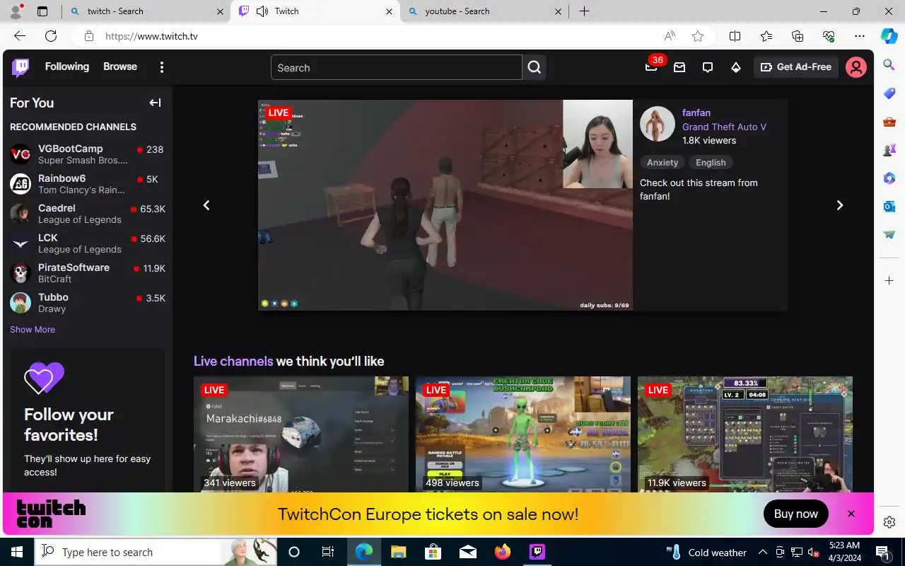Click fanfan's round avatar
The image size is (905, 566).
[x=658, y=125]
